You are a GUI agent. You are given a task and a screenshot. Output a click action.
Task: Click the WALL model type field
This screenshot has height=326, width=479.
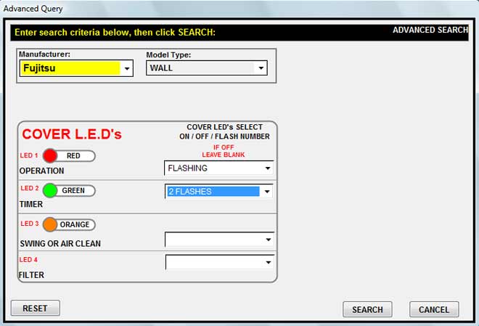[200, 68]
